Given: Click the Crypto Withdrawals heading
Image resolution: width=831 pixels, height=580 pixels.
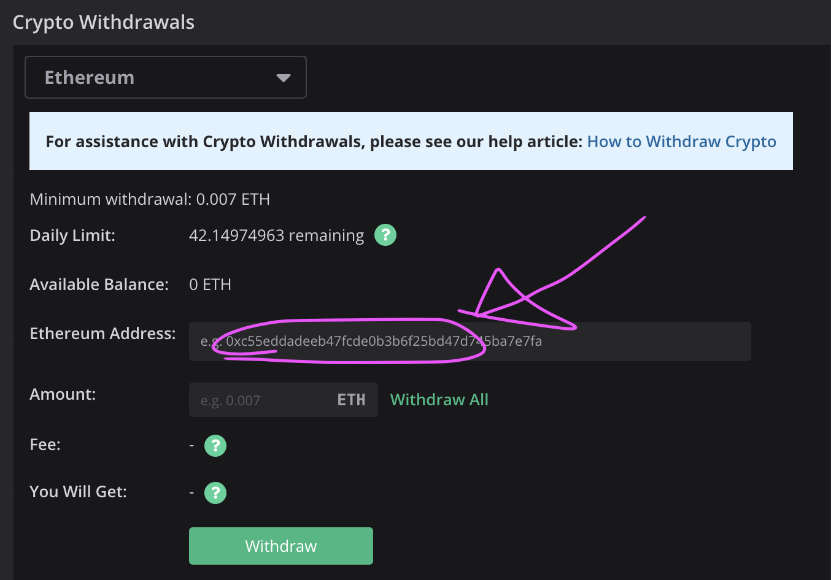Looking at the screenshot, I should point(104,22).
